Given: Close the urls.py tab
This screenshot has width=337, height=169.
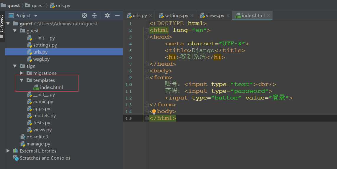Looking at the screenshot, I should pos(151,16).
